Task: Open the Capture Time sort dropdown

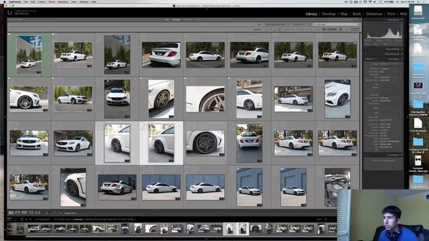Action: point(70,213)
